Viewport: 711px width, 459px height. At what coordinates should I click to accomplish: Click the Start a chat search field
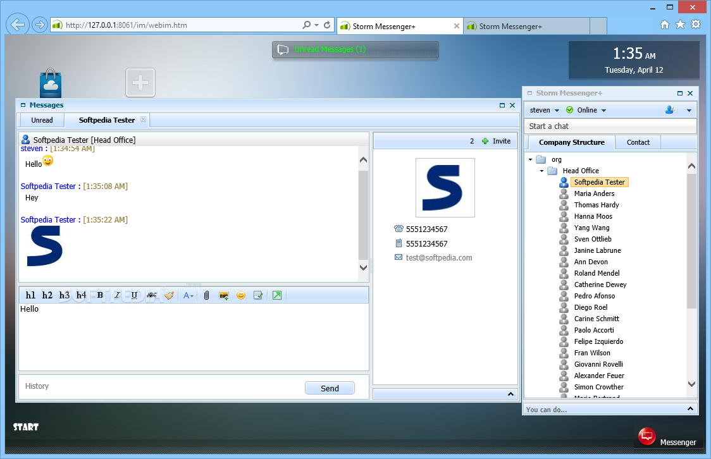[610, 126]
